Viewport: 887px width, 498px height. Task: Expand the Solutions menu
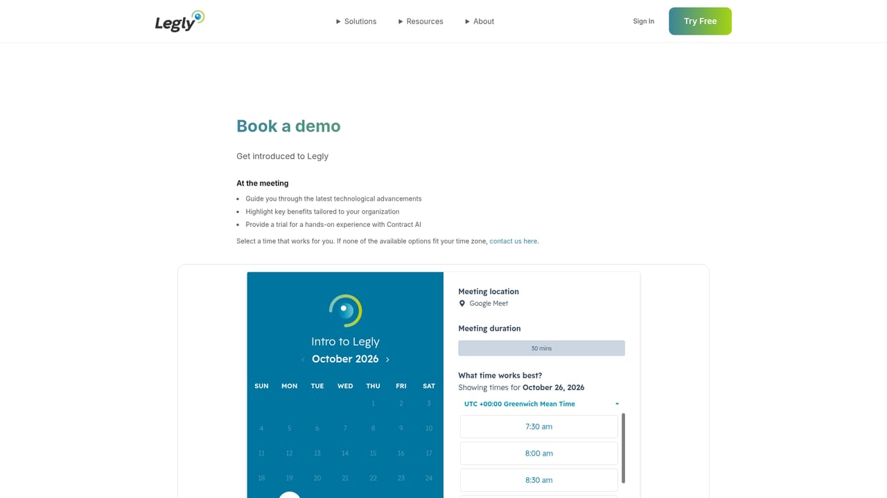(x=356, y=21)
